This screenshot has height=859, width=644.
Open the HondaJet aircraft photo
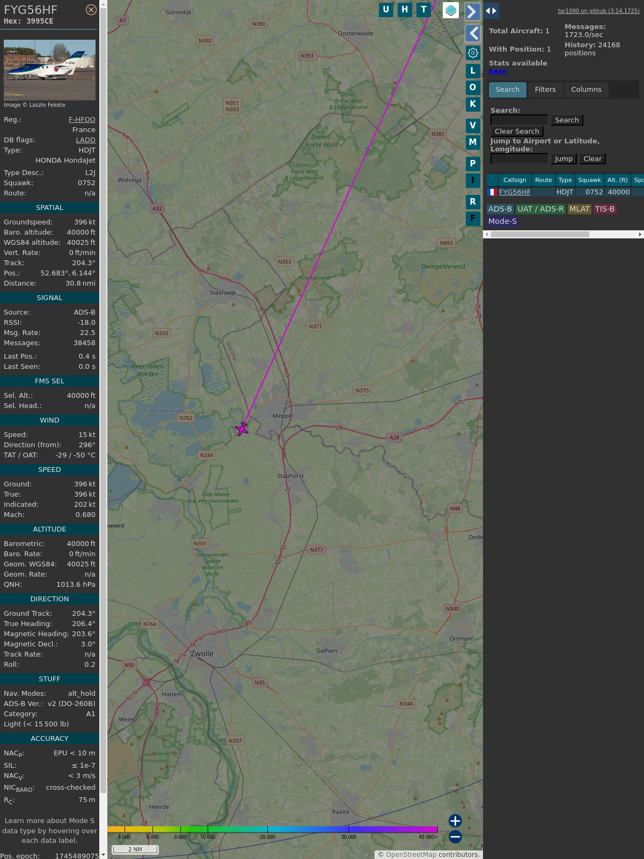click(x=49, y=70)
